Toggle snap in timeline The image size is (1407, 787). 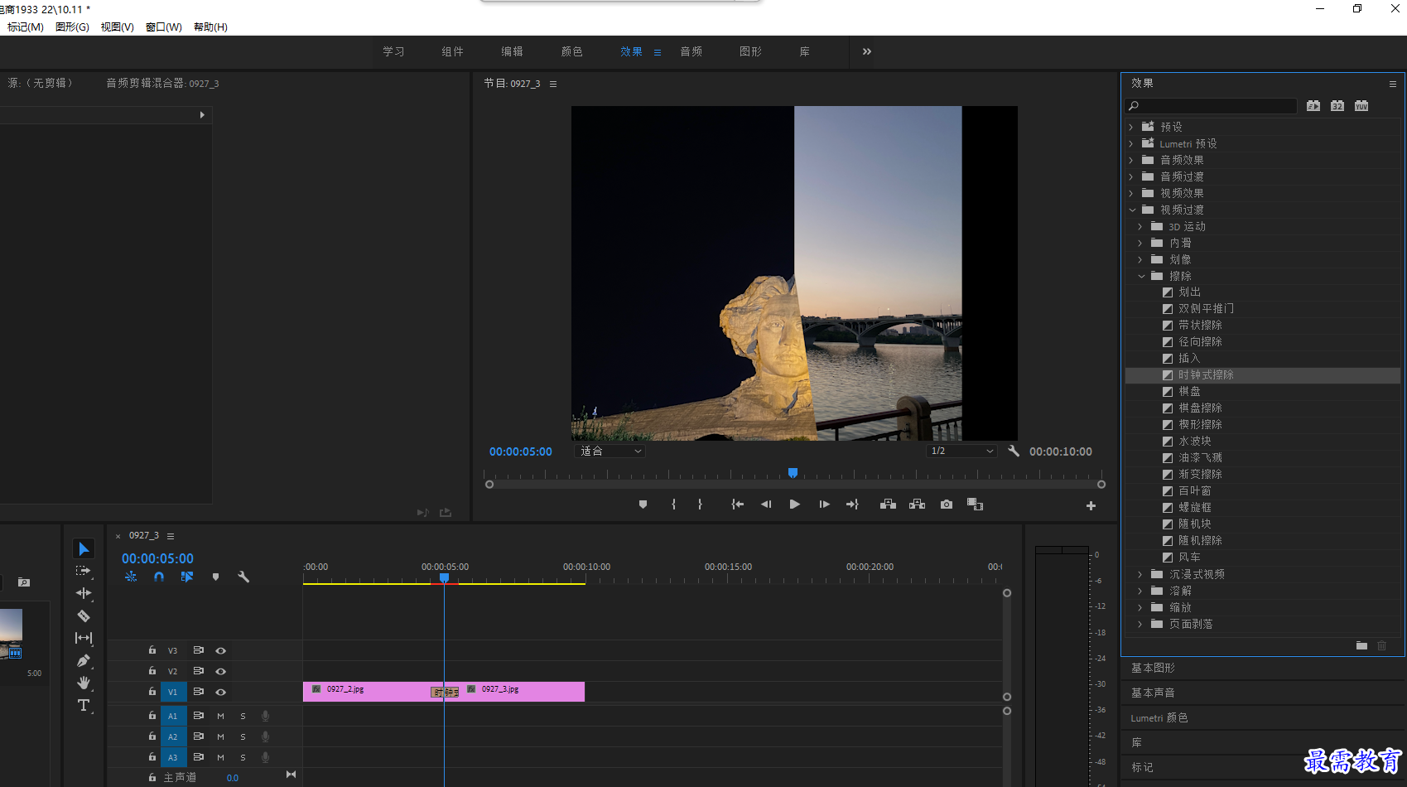(x=159, y=577)
